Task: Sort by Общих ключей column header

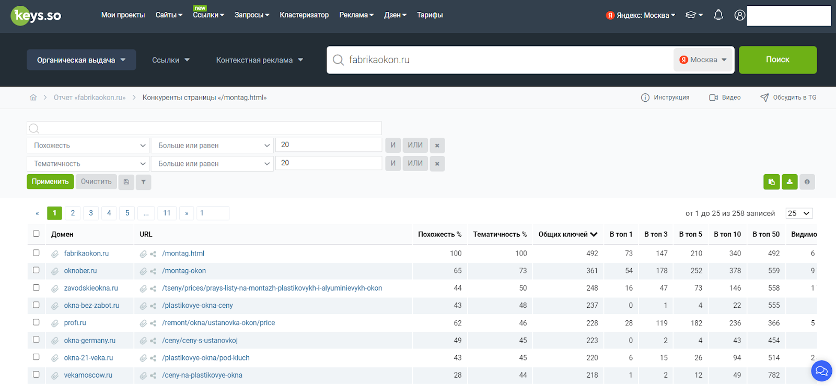Action: click(567, 235)
